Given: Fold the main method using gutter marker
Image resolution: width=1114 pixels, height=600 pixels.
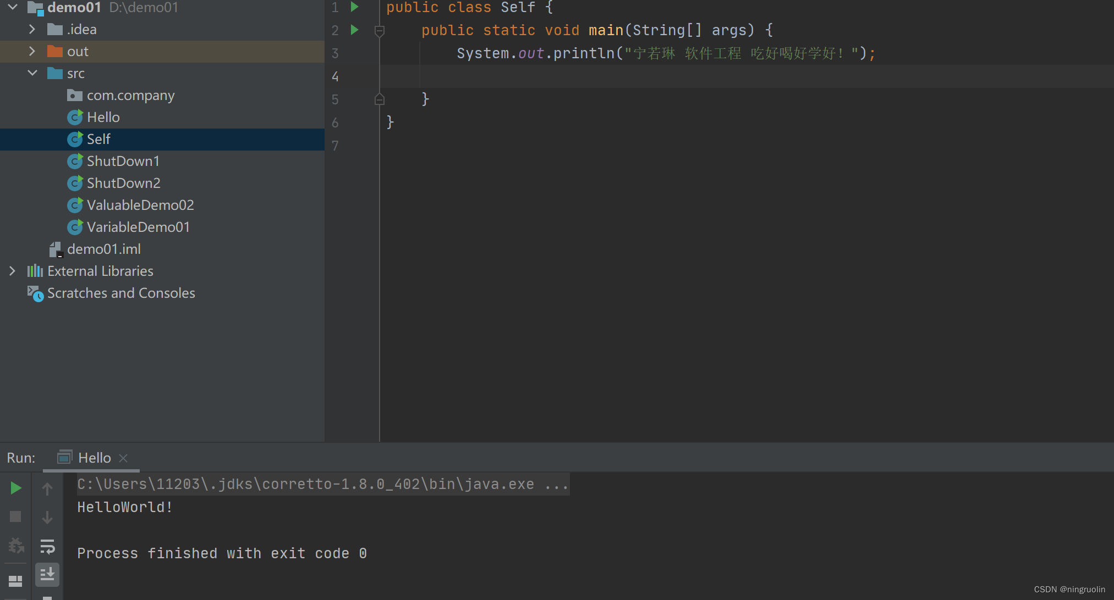Looking at the screenshot, I should pyautogui.click(x=379, y=31).
